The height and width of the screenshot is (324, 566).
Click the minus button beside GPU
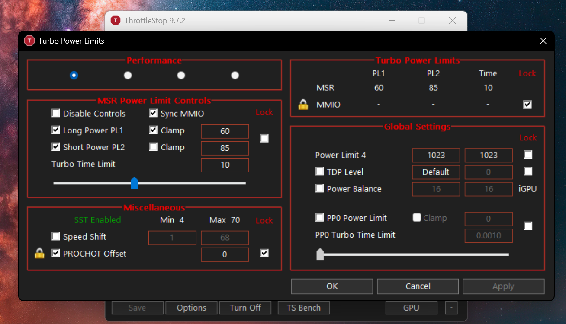451,308
